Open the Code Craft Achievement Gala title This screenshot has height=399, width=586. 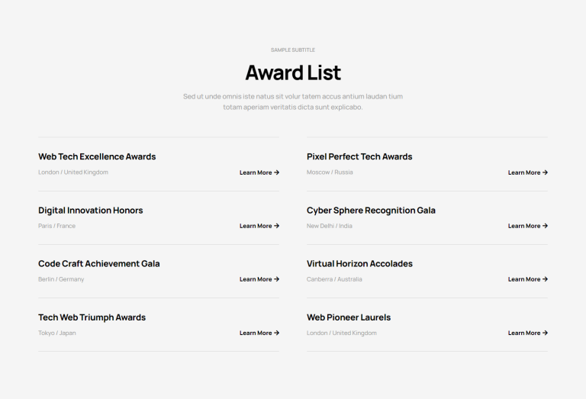(99, 263)
